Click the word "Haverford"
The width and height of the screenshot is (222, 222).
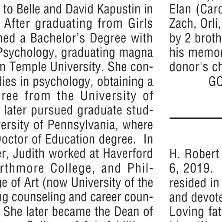127,153
